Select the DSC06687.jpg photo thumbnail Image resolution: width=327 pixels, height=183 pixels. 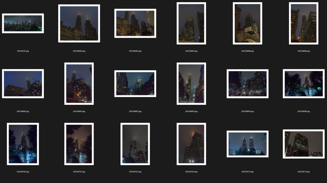[x=191, y=23]
